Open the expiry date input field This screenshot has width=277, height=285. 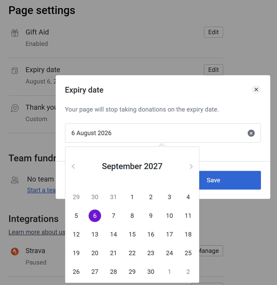coord(163,133)
